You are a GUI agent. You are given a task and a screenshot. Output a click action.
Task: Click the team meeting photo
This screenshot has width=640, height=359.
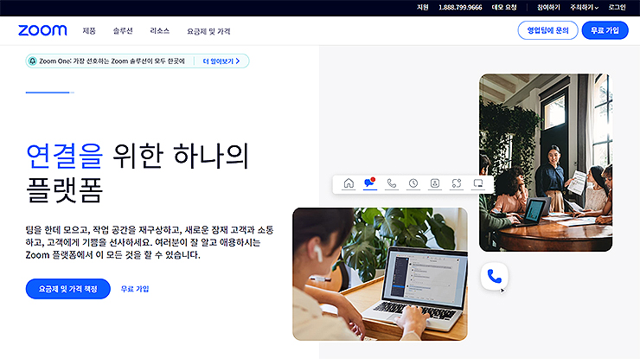click(546, 163)
